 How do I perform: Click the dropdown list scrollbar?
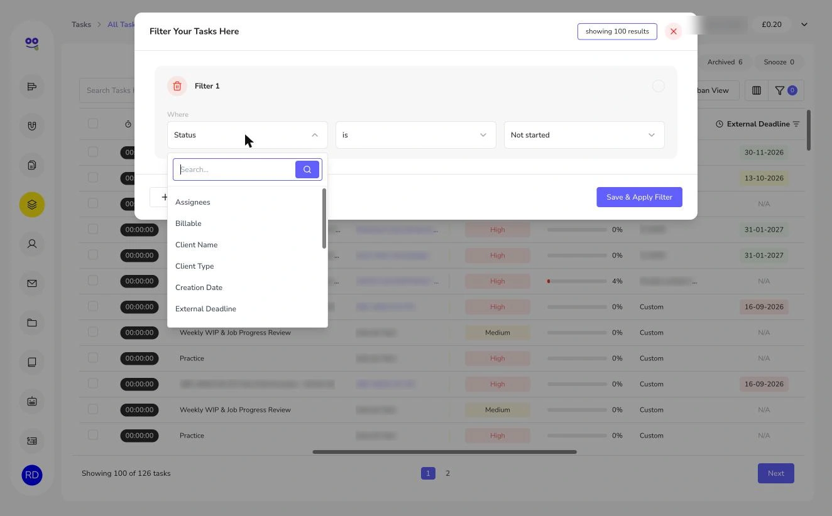(324, 218)
